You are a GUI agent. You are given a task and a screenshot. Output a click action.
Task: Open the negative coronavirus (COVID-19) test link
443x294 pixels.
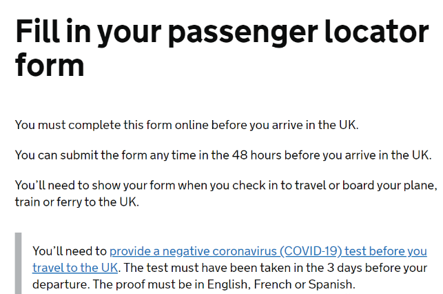pos(268,251)
